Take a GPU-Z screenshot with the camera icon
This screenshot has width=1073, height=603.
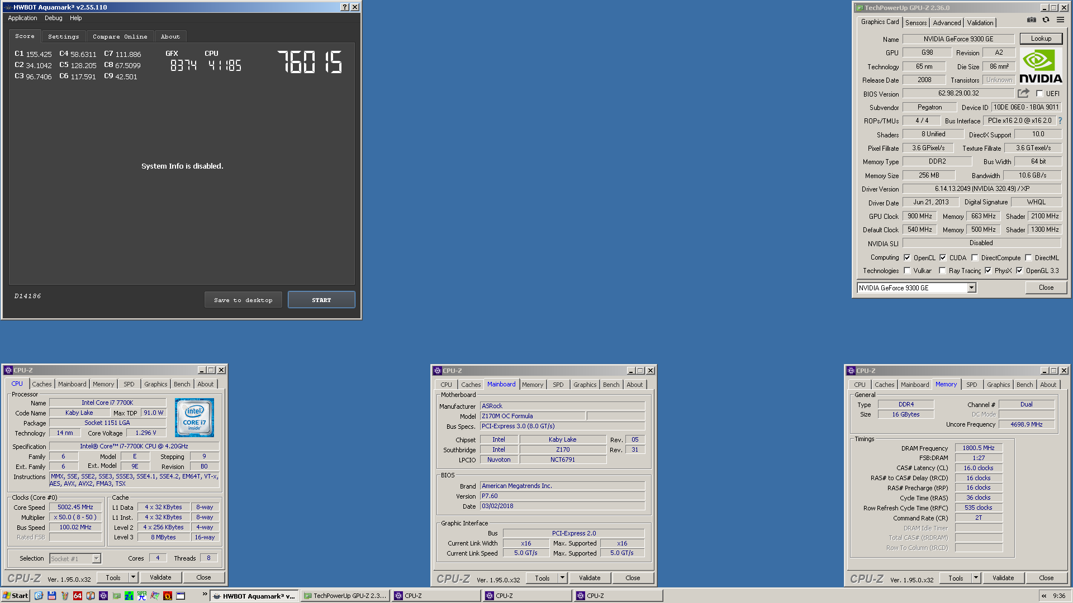(x=1031, y=20)
